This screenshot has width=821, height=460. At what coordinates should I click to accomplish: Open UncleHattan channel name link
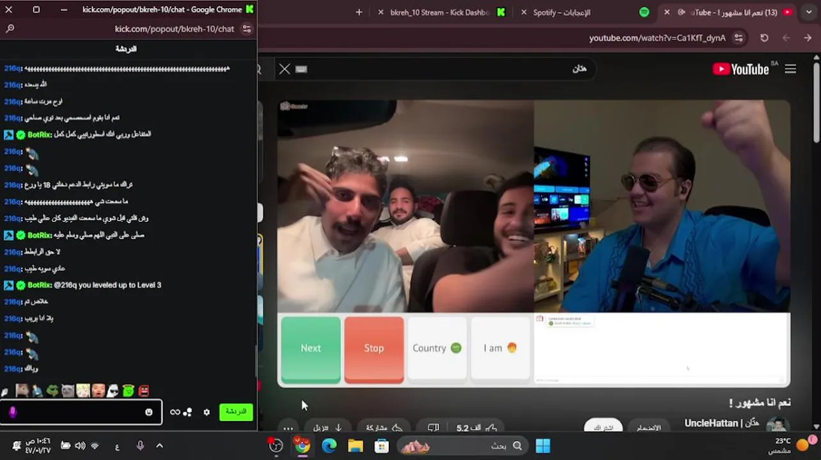[x=721, y=423]
